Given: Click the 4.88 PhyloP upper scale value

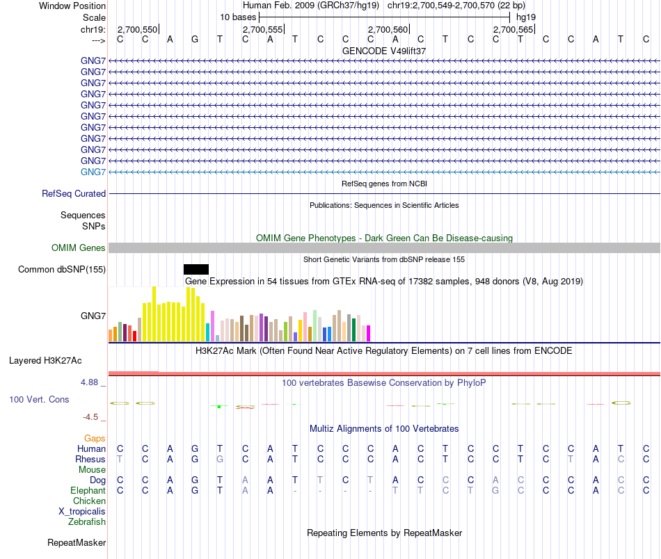Looking at the screenshot, I should click(x=89, y=382).
